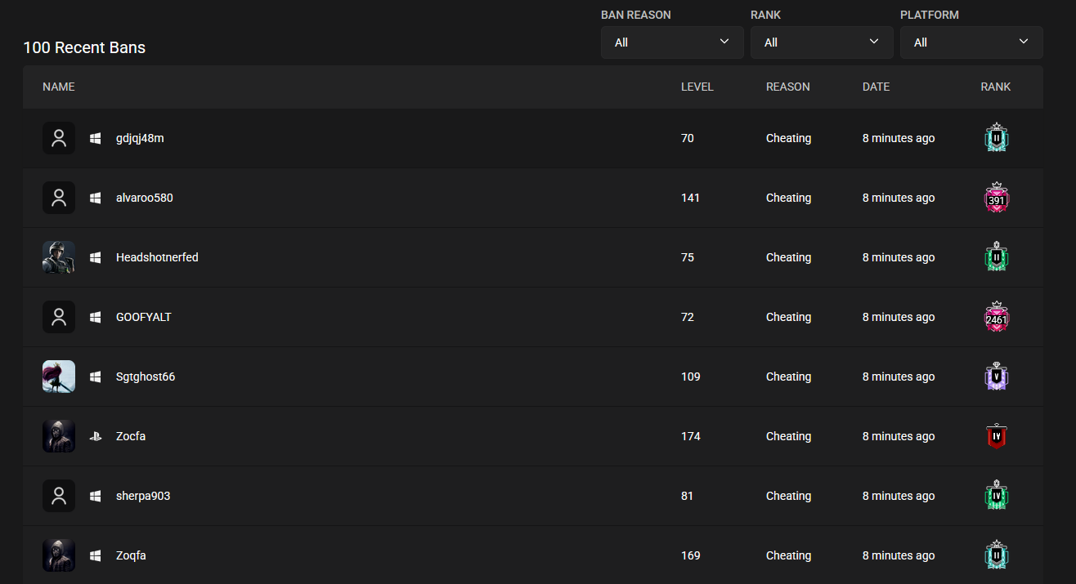This screenshot has width=1076, height=584.
Task: Click the DATE column header
Action: tap(876, 87)
